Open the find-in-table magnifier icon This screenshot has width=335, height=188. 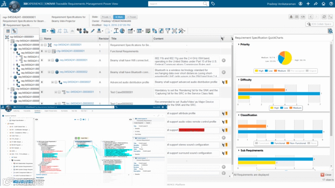[x=330, y=31]
